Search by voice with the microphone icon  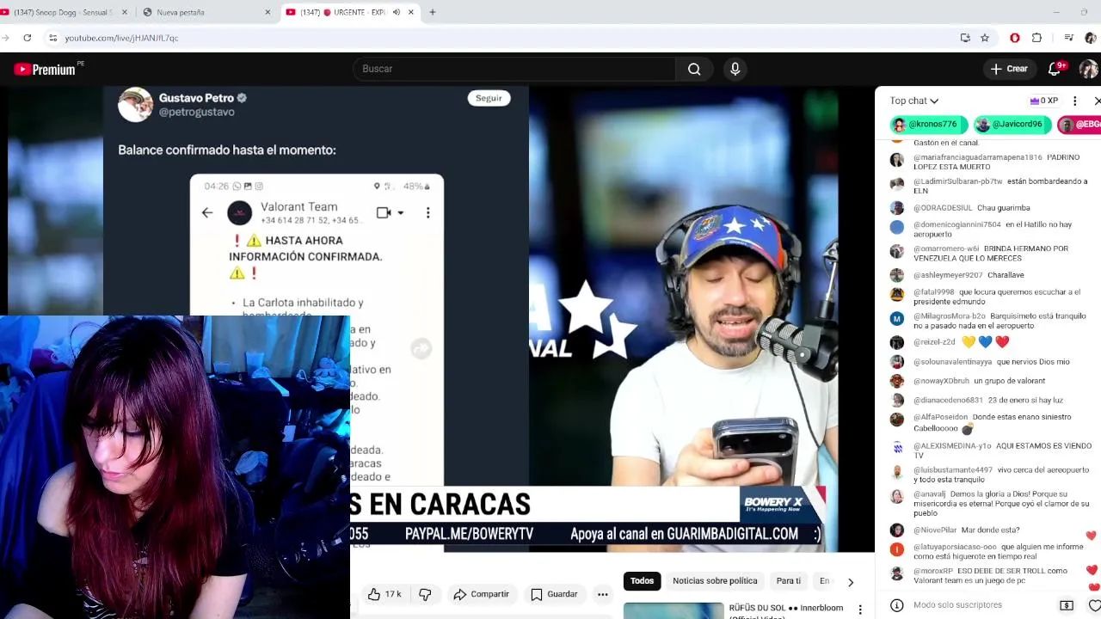tap(735, 69)
